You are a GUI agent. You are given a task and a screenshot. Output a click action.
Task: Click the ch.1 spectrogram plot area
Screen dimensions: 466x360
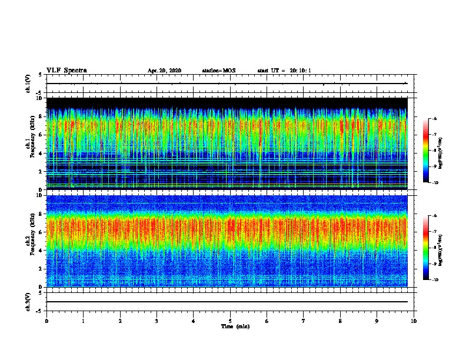227,144
